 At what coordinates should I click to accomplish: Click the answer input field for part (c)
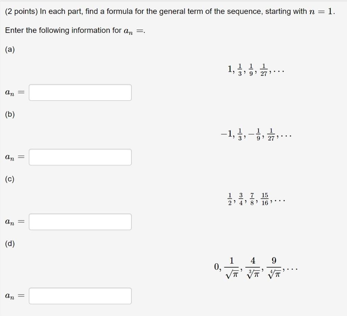point(80,222)
